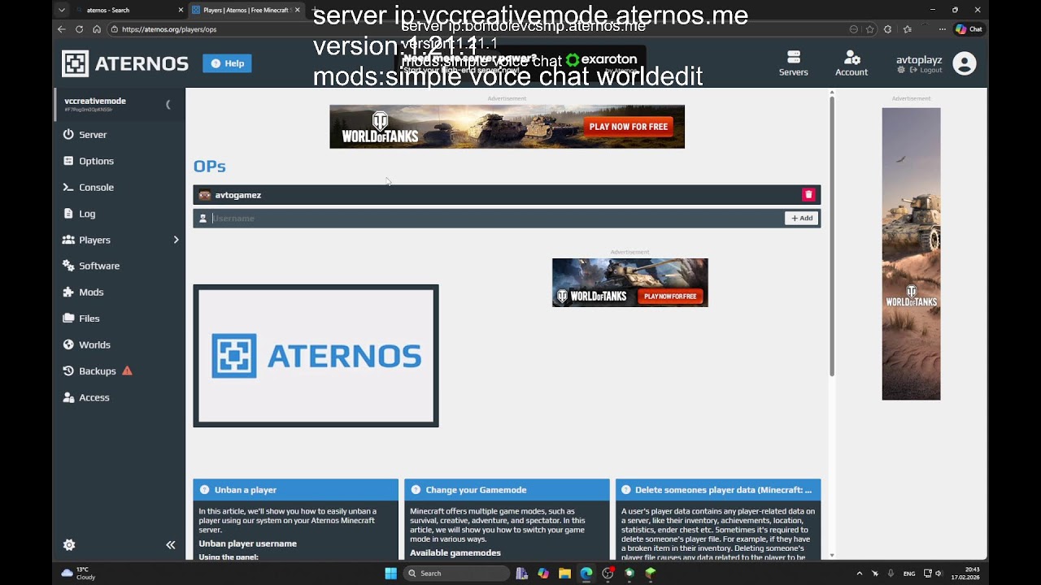Remove avtogamez from OPs with trash button
1041x585 pixels.
click(x=808, y=195)
